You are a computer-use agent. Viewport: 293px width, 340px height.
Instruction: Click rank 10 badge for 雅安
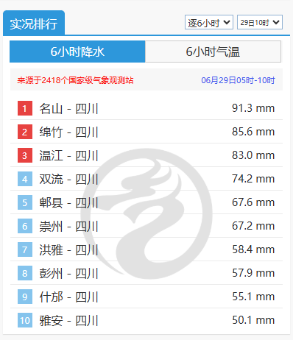pyautogui.click(x=25, y=320)
